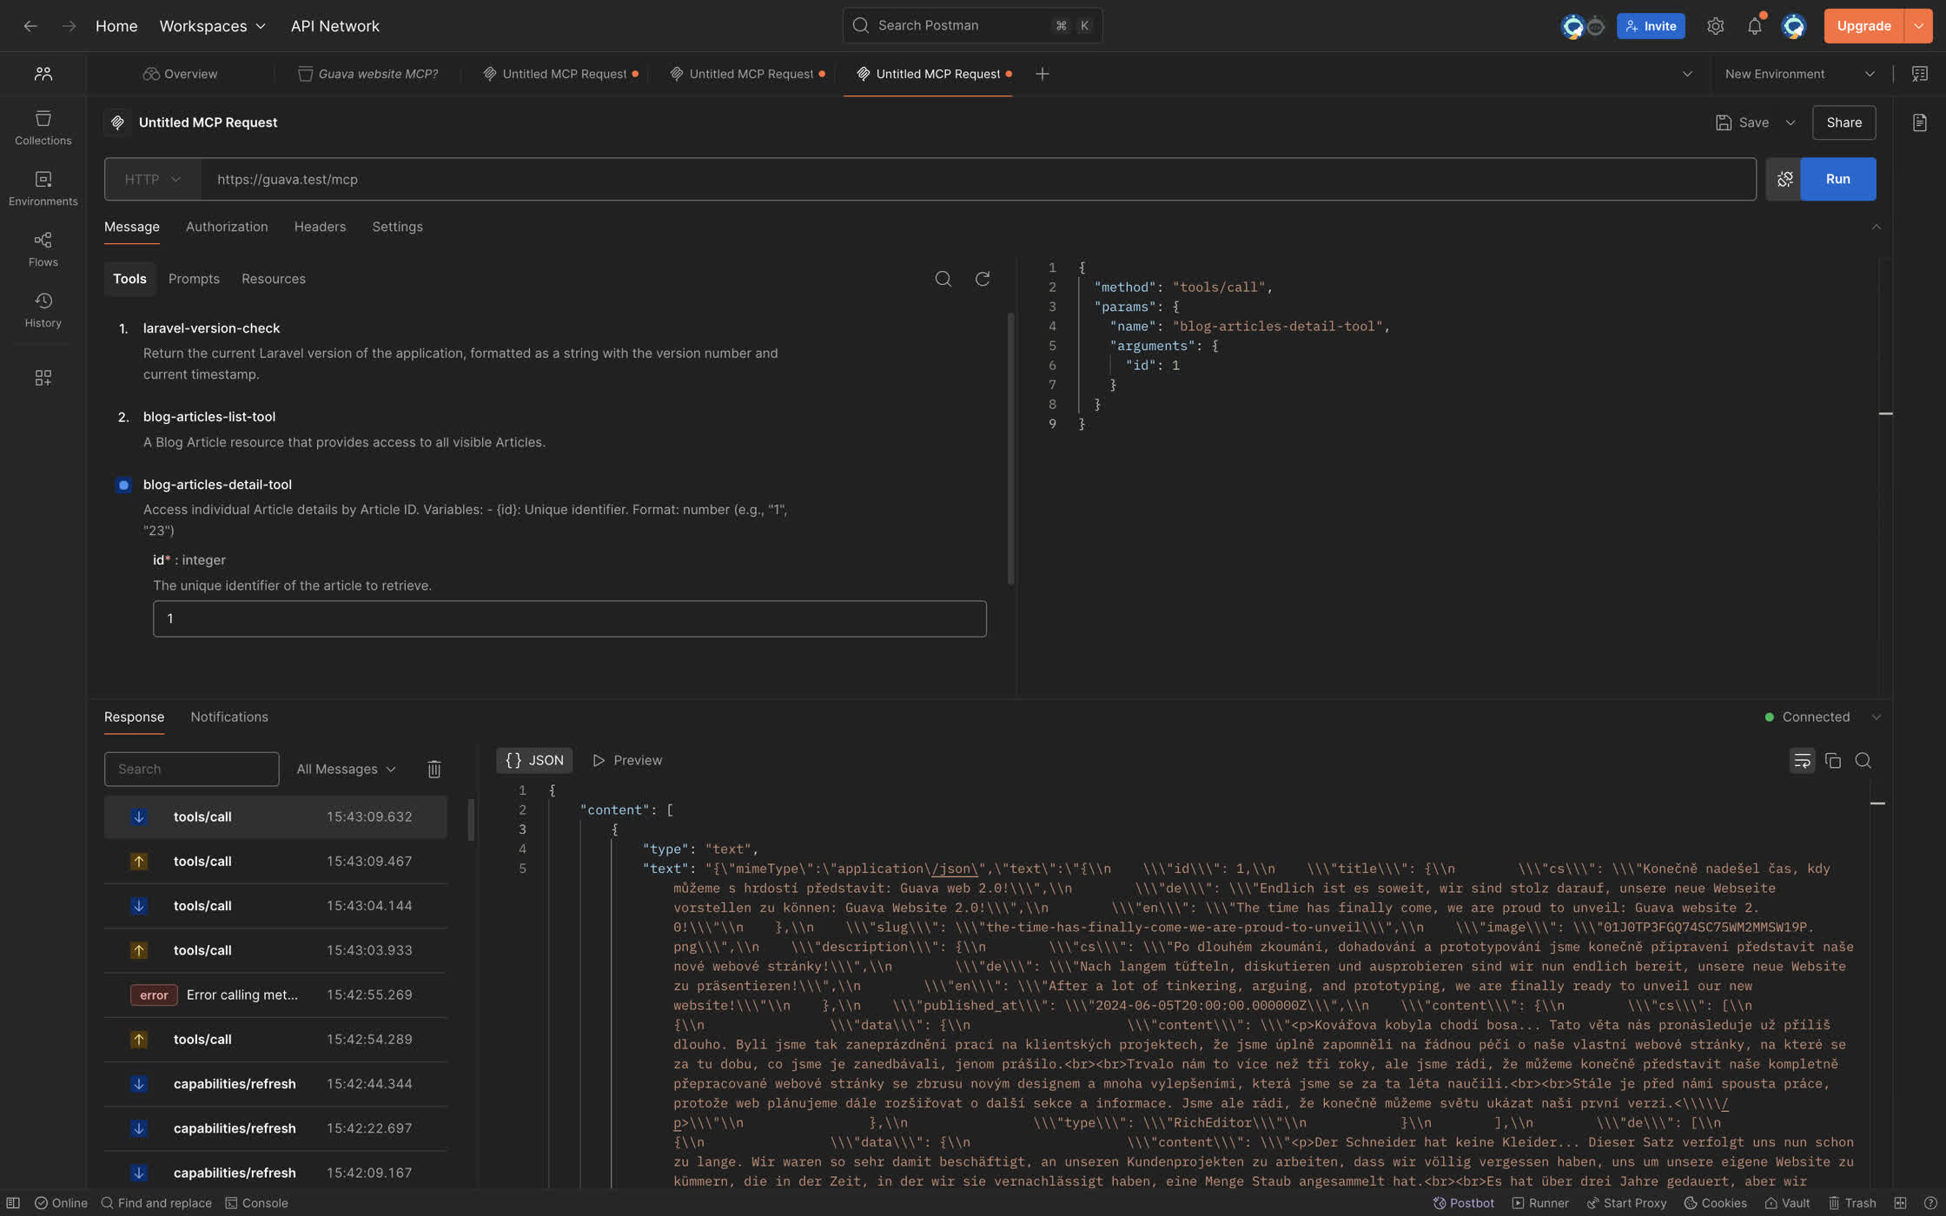
Task: Search the tools list
Action: [943, 279]
